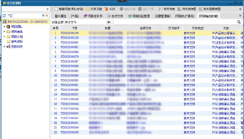
Task: Switch to the [产品] tab
Action: click(75, 16)
